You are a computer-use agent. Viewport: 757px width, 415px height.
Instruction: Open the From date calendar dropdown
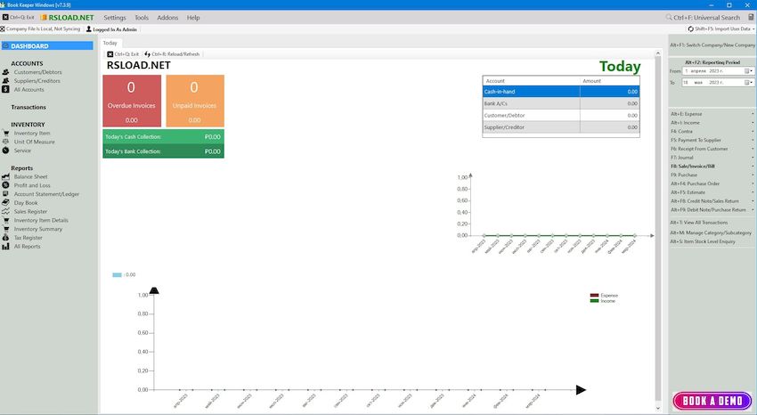pos(746,69)
